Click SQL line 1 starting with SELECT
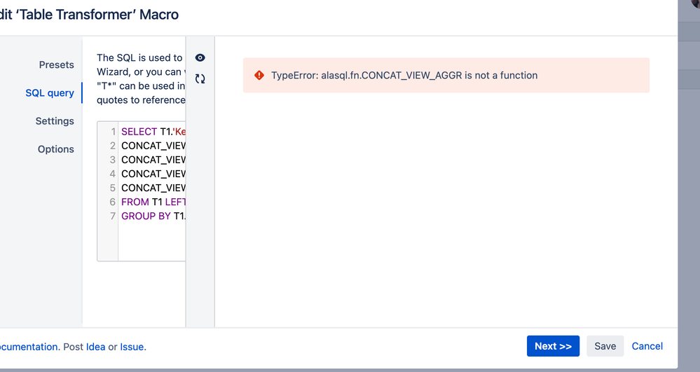 (x=153, y=132)
